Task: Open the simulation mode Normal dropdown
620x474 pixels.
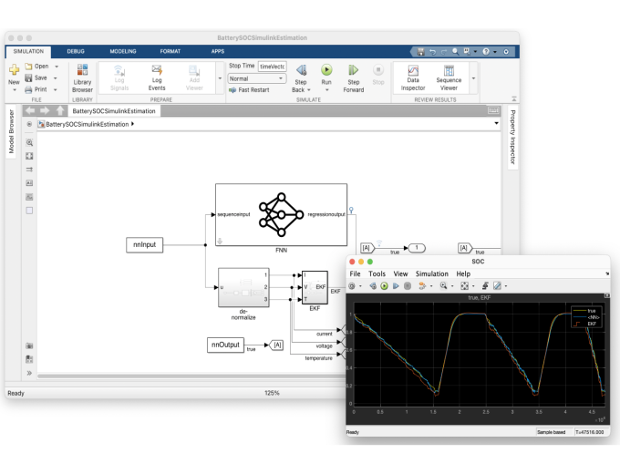Action: [x=256, y=78]
